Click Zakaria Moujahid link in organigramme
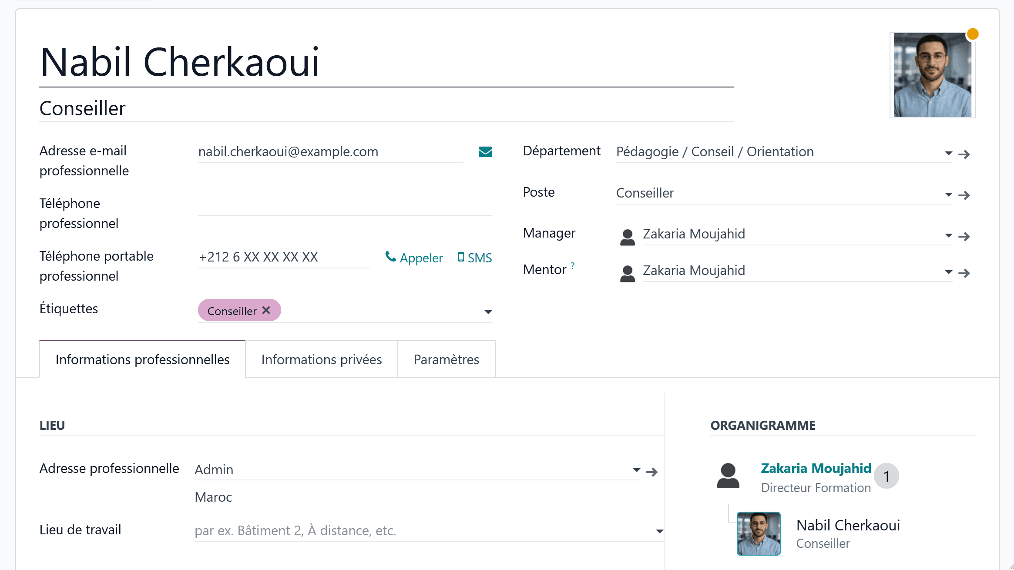The height and width of the screenshot is (570, 1014). pos(816,468)
